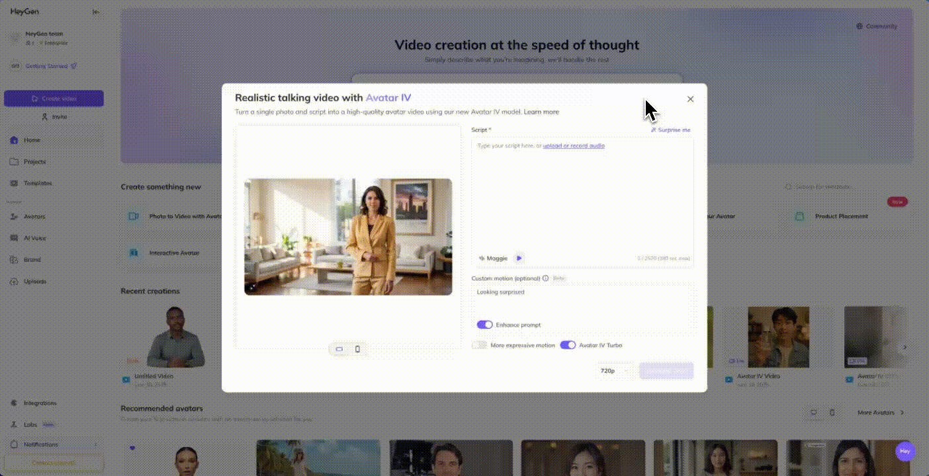Open upload or record audio link
This screenshot has width=929, height=476.
point(574,145)
